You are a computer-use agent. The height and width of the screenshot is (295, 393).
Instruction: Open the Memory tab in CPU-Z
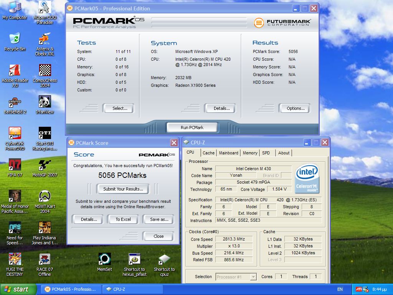point(250,153)
